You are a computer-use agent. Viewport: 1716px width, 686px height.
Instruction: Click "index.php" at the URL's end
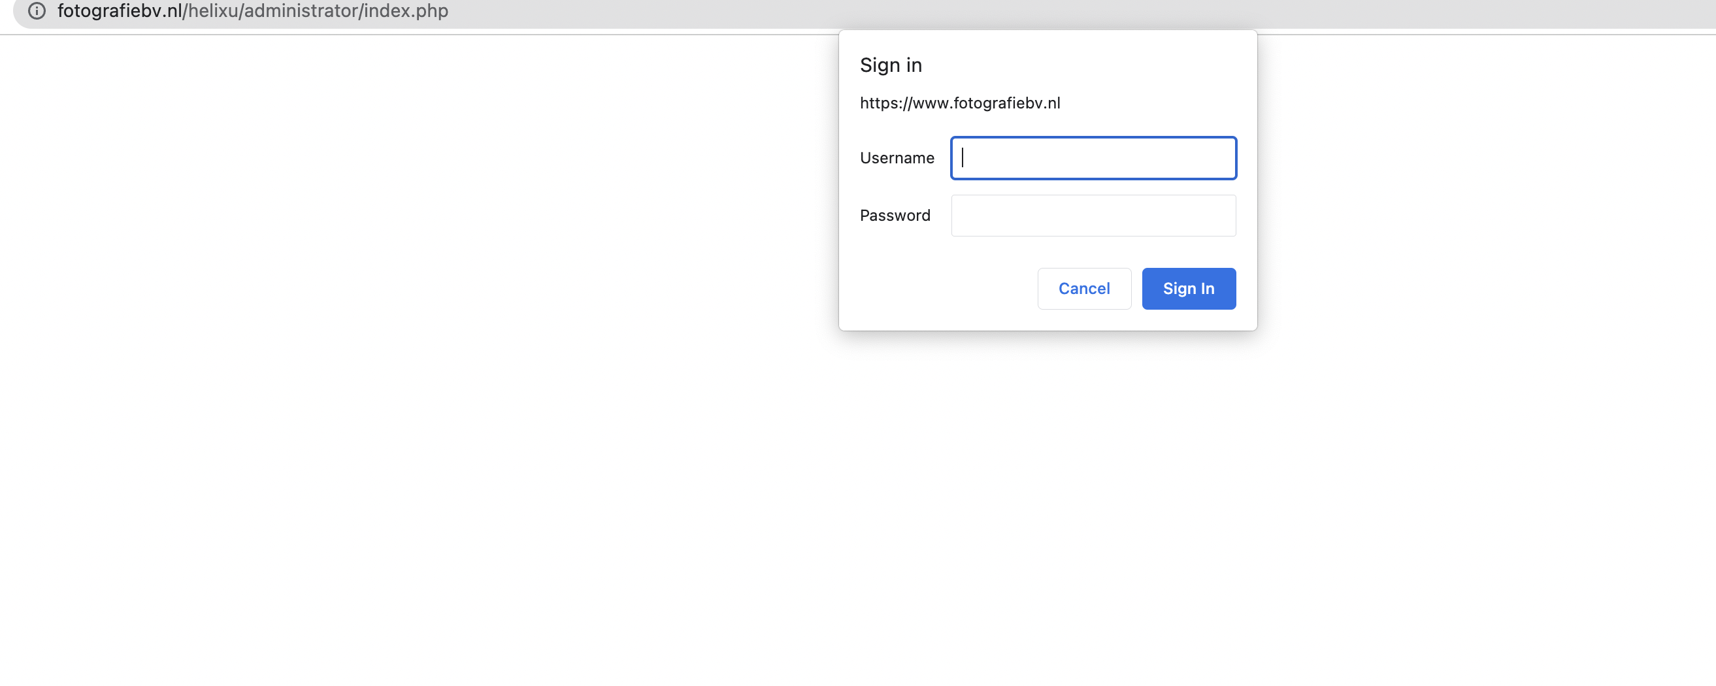[406, 11]
